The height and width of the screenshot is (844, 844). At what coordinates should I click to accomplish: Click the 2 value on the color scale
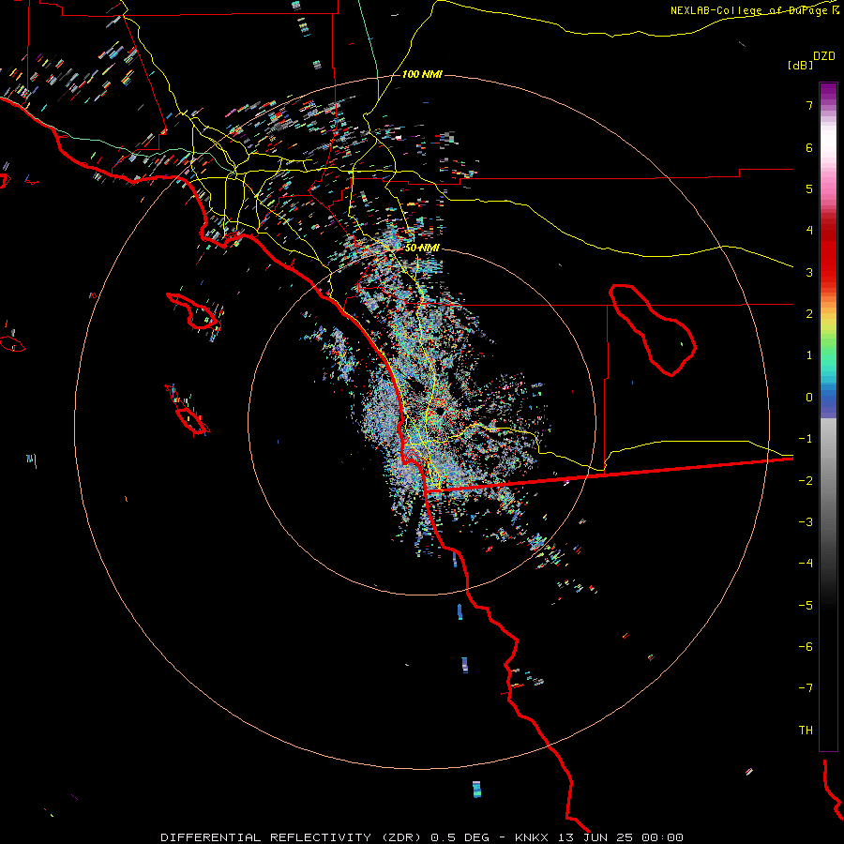coord(809,314)
